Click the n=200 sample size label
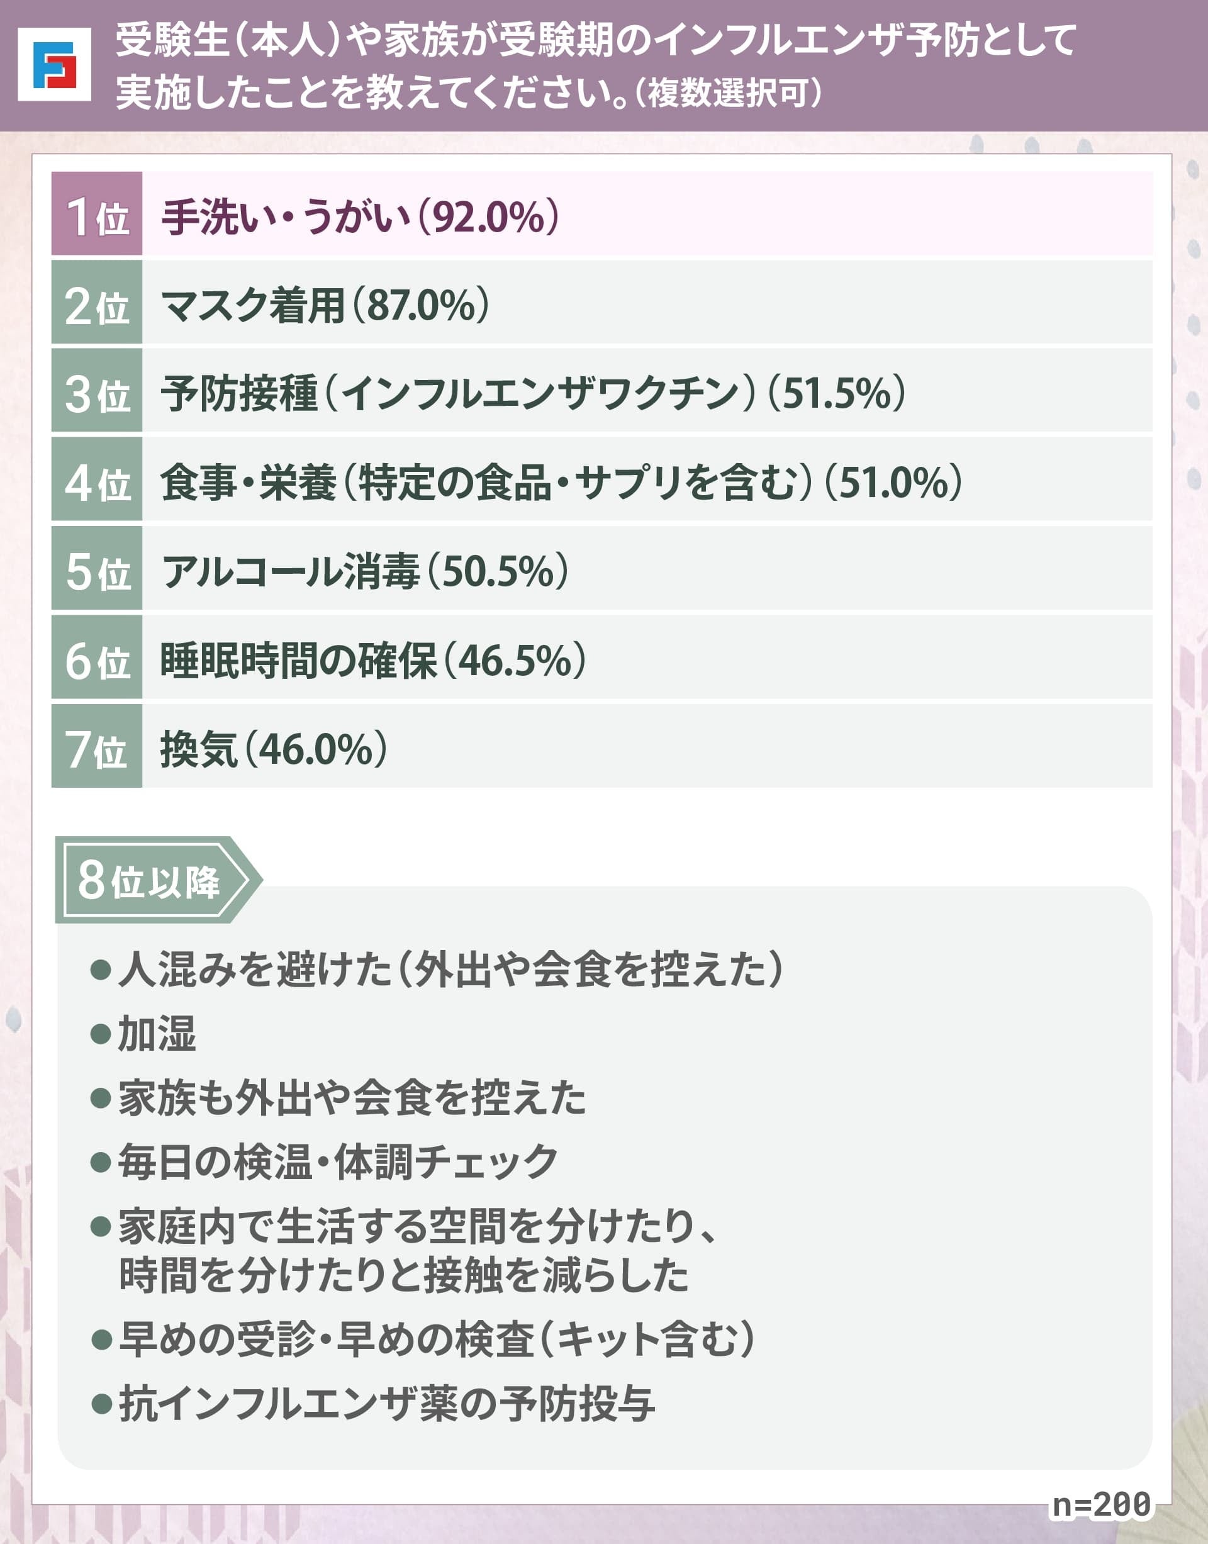The height and width of the screenshot is (1544, 1208). (1100, 1504)
